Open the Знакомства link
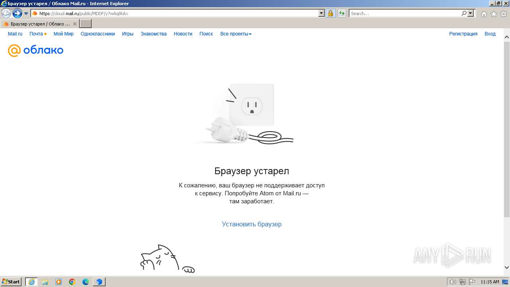This screenshot has height=287, width=510. [x=153, y=34]
